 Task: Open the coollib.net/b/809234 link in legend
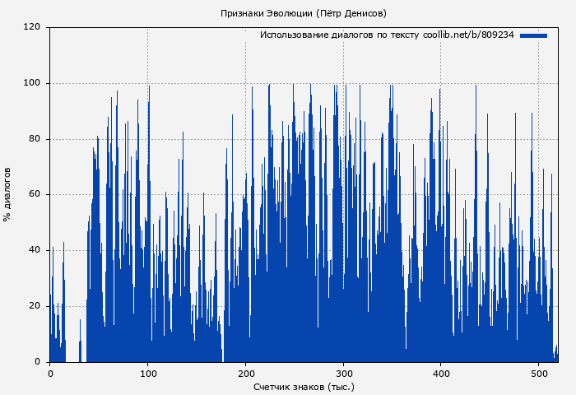468,35
